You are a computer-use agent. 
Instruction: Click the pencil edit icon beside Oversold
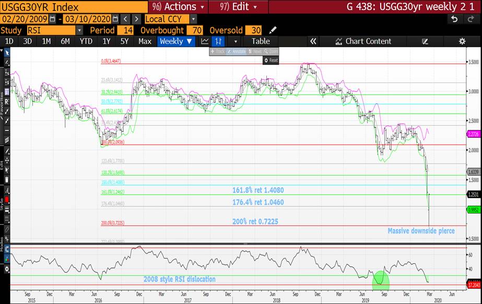[x=273, y=30]
